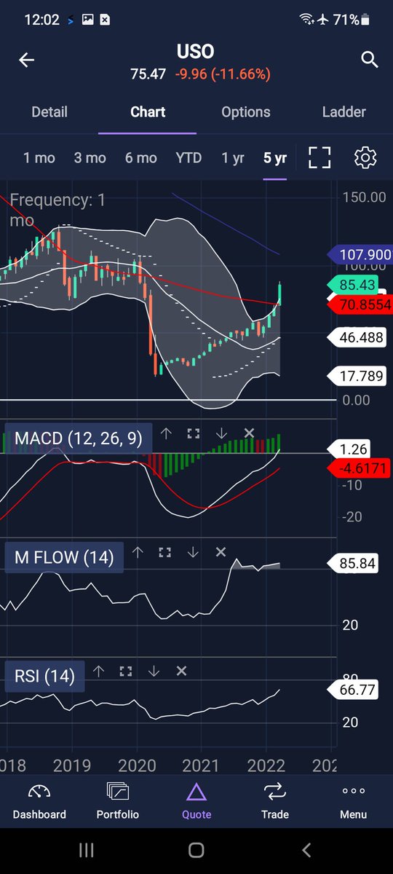This screenshot has width=393, height=874.
Task: Remove the MACD indicator X
Action: click(x=249, y=433)
